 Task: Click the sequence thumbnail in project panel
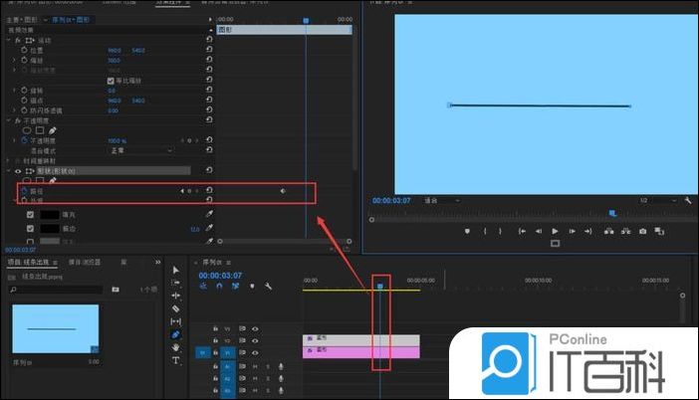[54, 328]
